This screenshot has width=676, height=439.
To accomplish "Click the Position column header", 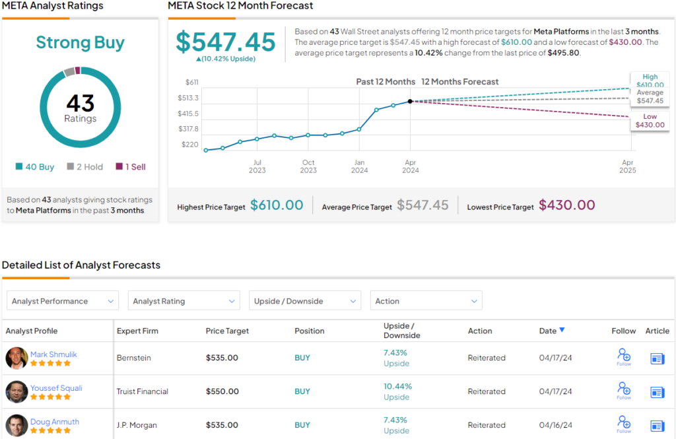I will pyautogui.click(x=310, y=331).
